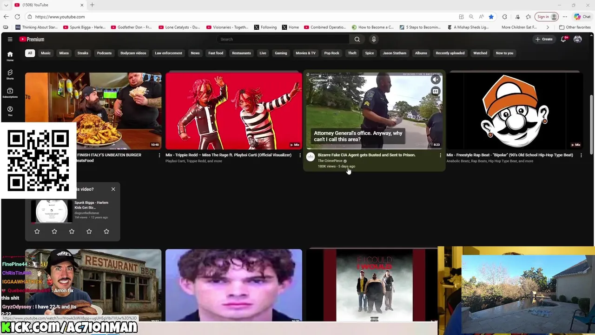The width and height of the screenshot is (595, 335).
Task: Expand the bookmarks bar overflow chevron
Action: tap(548, 27)
